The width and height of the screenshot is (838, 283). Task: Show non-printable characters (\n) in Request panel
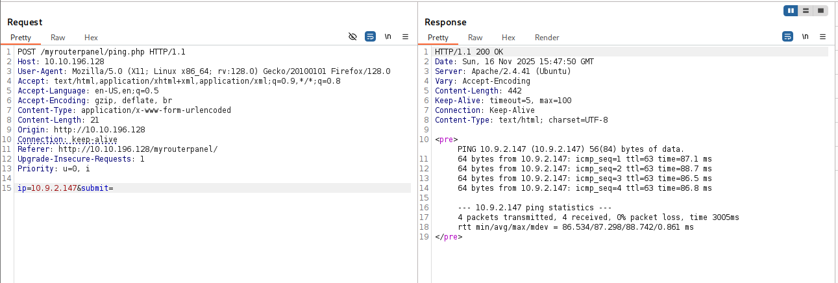tap(388, 37)
